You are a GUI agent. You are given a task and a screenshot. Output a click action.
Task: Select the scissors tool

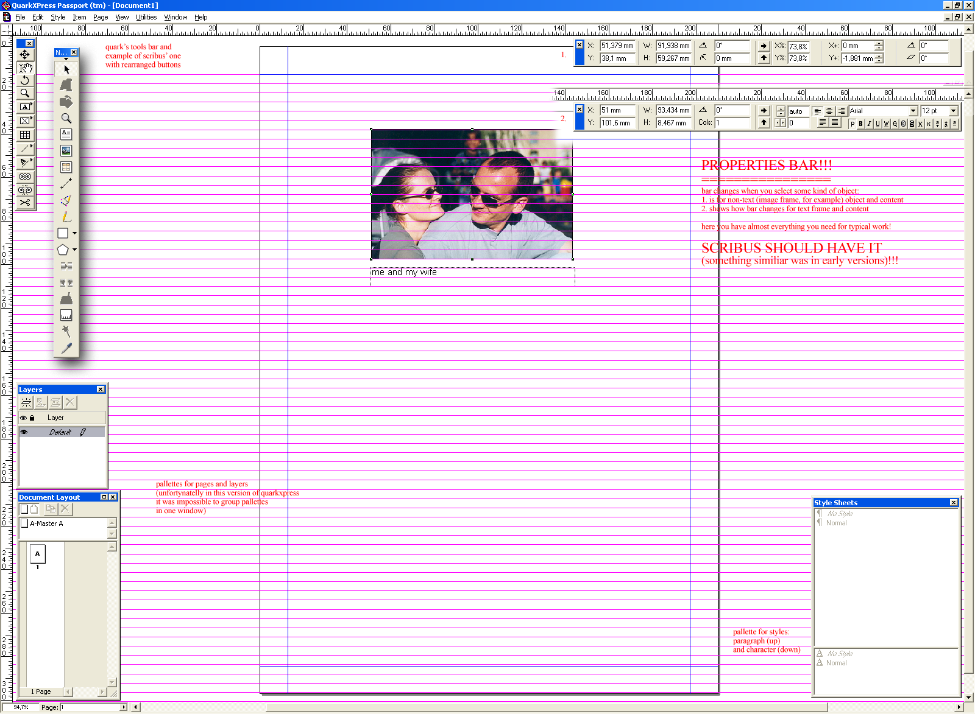tap(25, 203)
